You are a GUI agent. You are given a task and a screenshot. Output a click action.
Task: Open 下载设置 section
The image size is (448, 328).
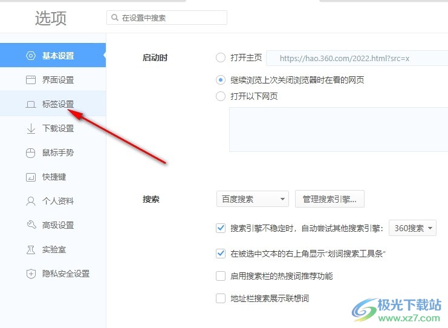pos(53,128)
